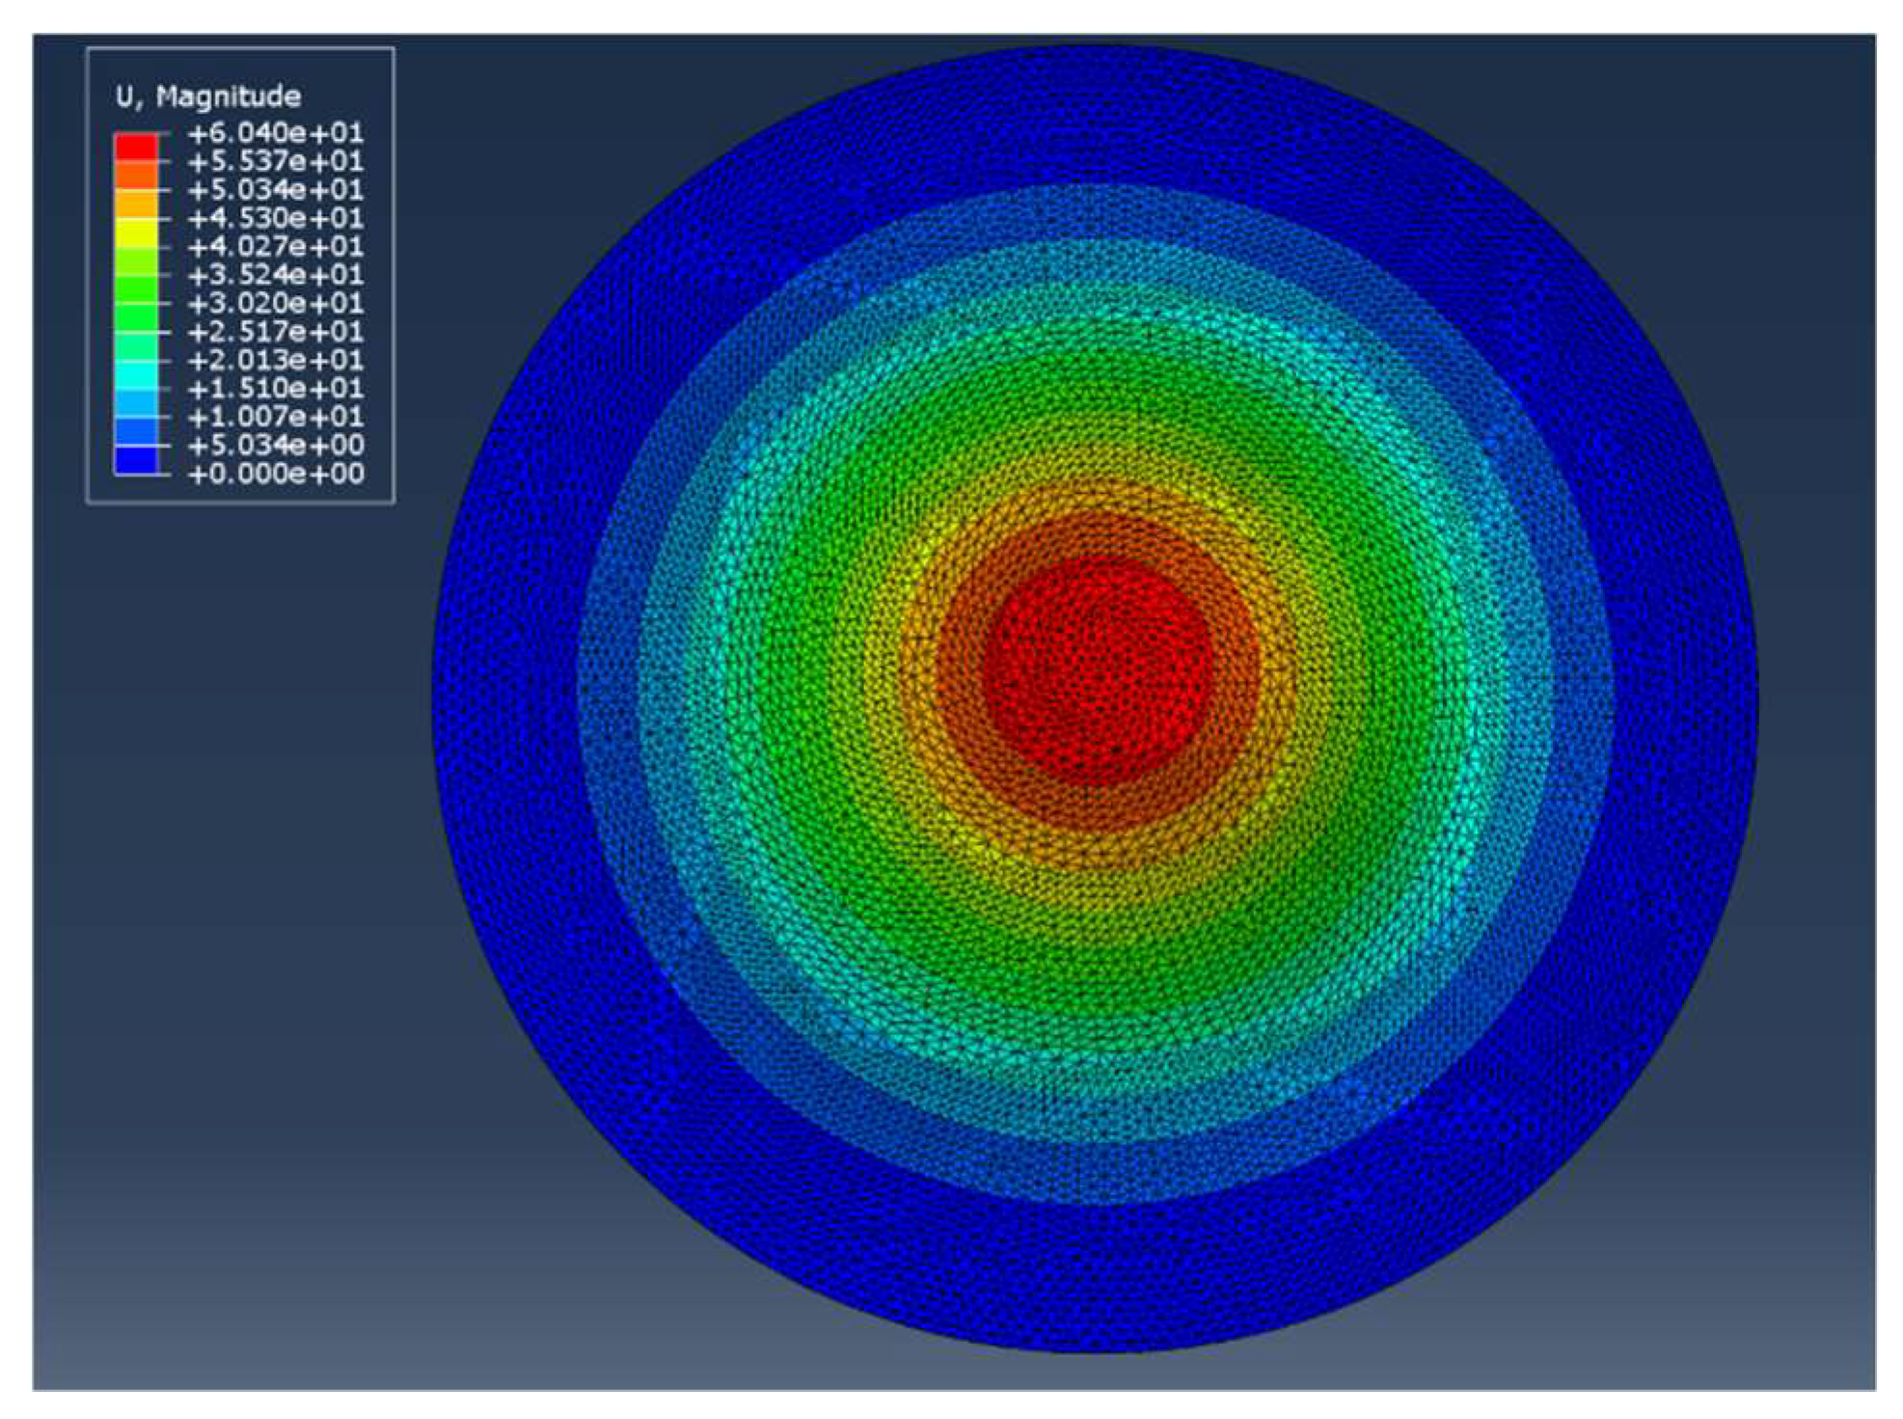Click the +0.000e+00 minimum legend value
The width and height of the screenshot is (1903, 1419).
click(276, 474)
